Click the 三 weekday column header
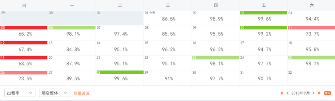Image resolution: width=335 pixels, height=101 pixels. pos(168,5)
